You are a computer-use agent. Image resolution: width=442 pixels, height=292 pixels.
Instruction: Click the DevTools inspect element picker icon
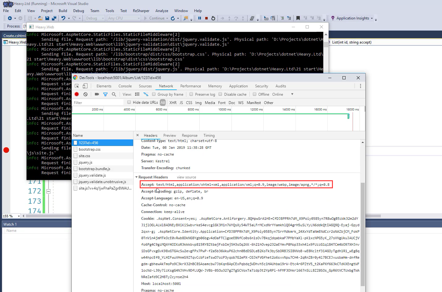point(77,86)
